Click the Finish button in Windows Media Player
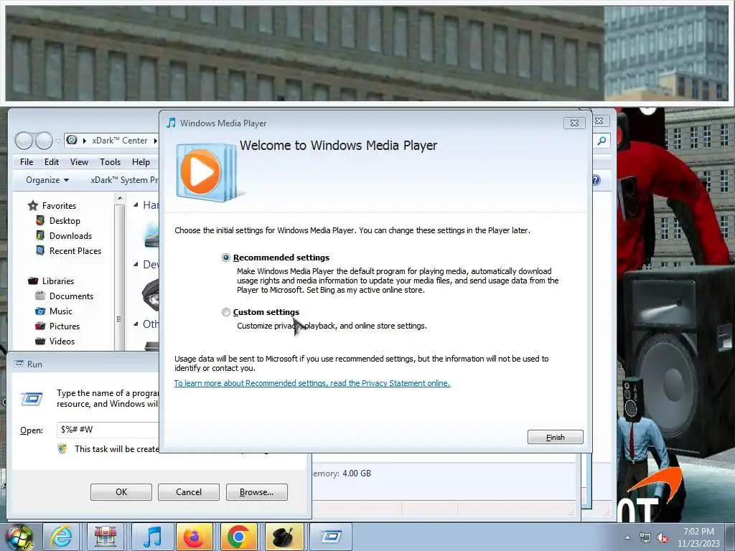735x551 pixels. [x=555, y=437]
